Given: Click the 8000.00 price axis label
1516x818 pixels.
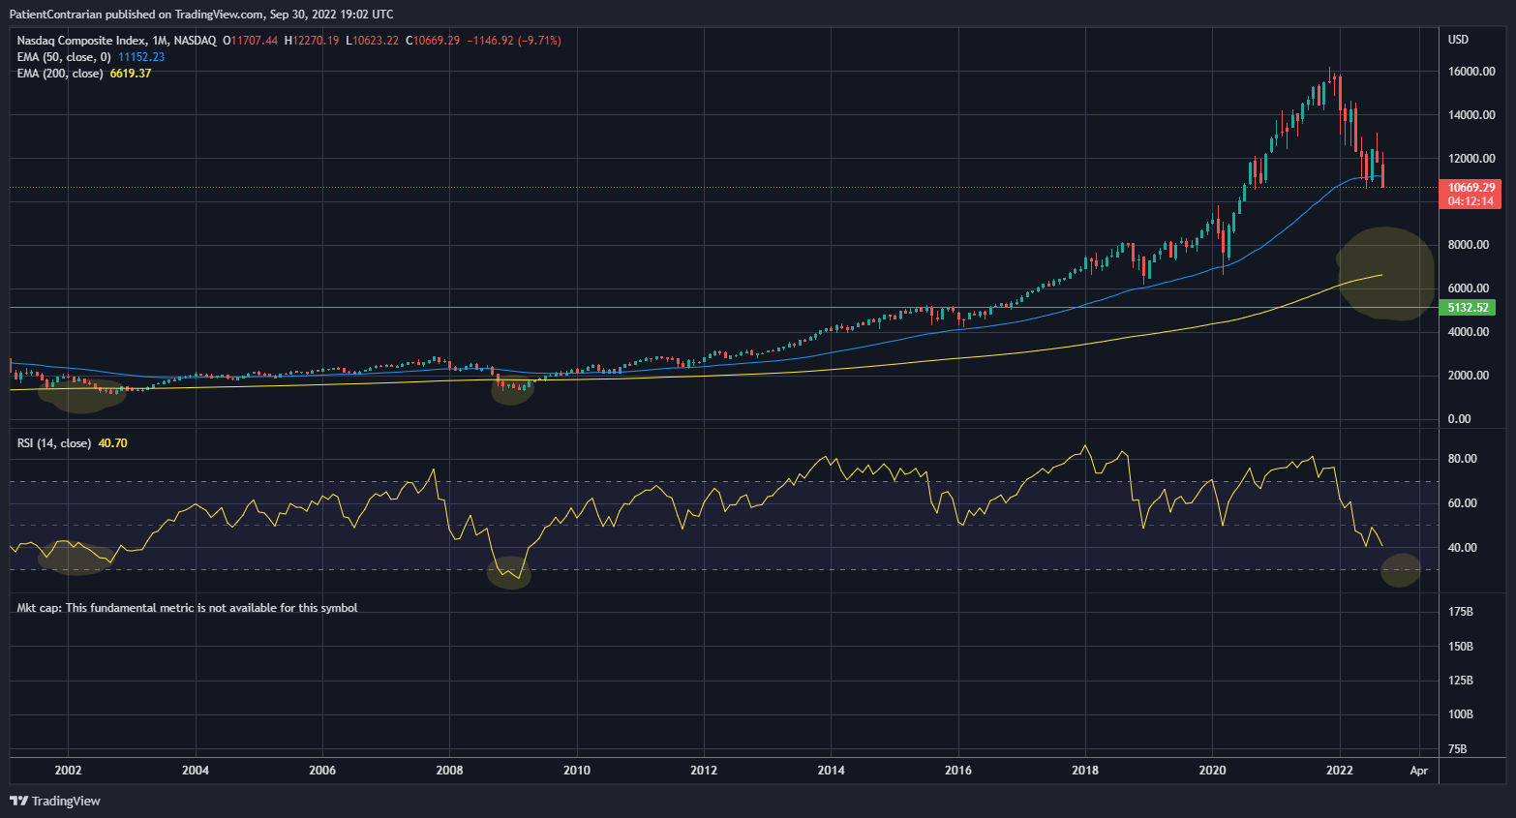Looking at the screenshot, I should pyautogui.click(x=1469, y=245).
